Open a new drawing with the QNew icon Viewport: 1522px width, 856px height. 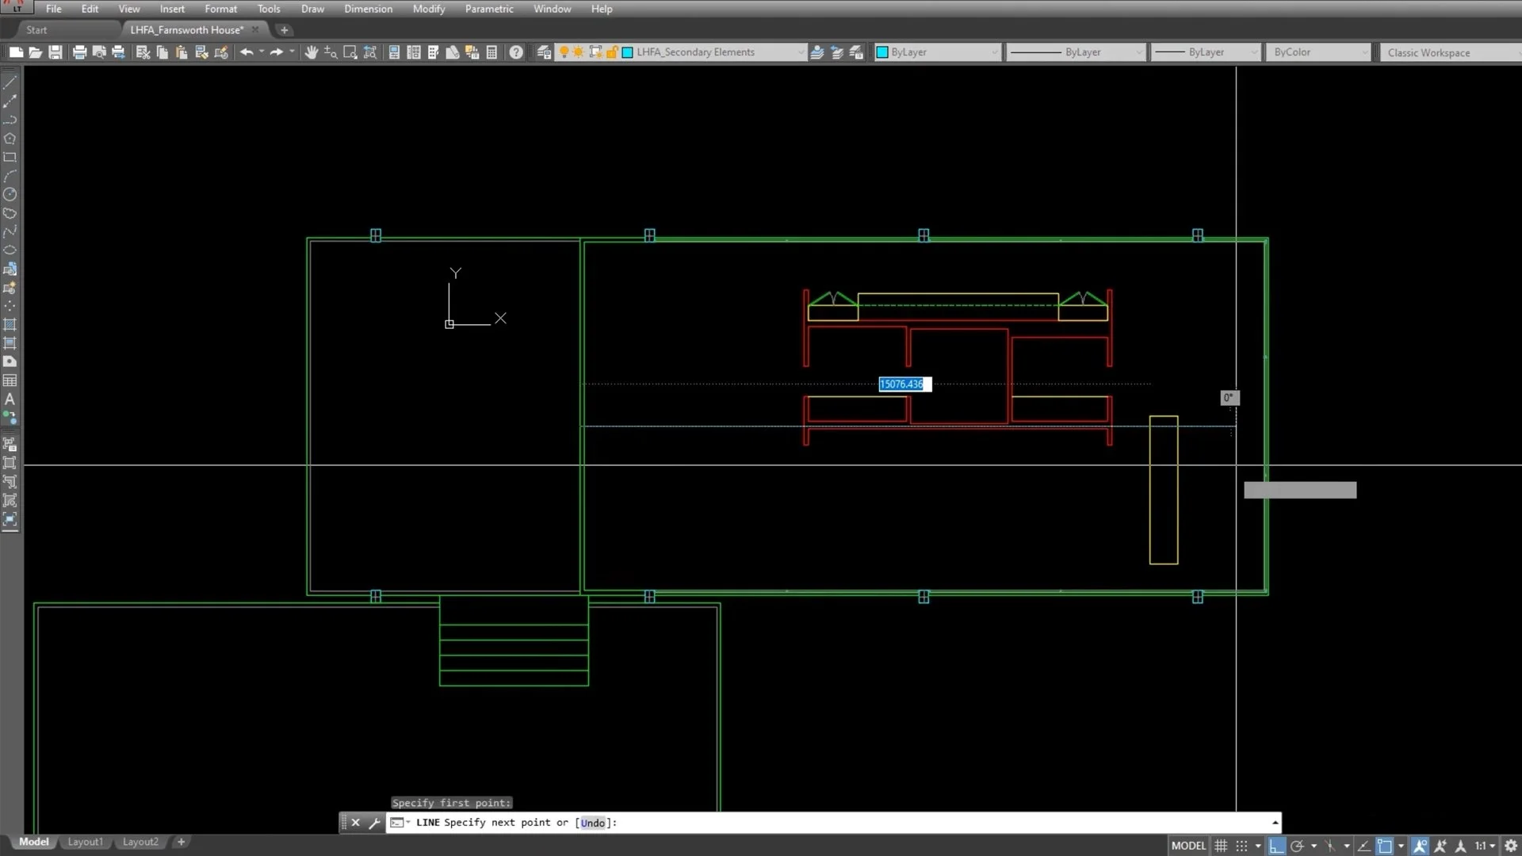pos(16,52)
